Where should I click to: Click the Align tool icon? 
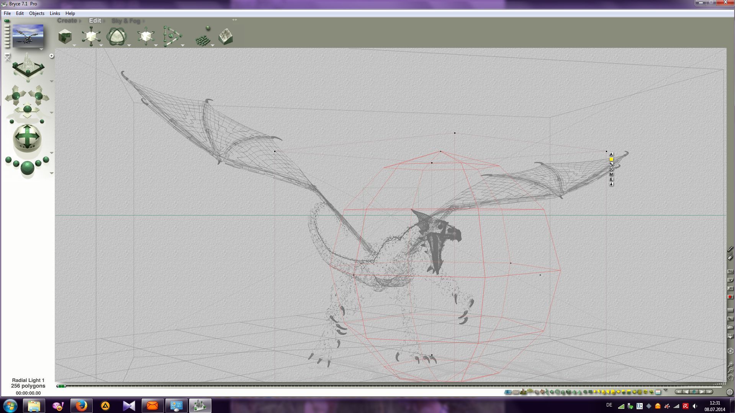tap(172, 37)
